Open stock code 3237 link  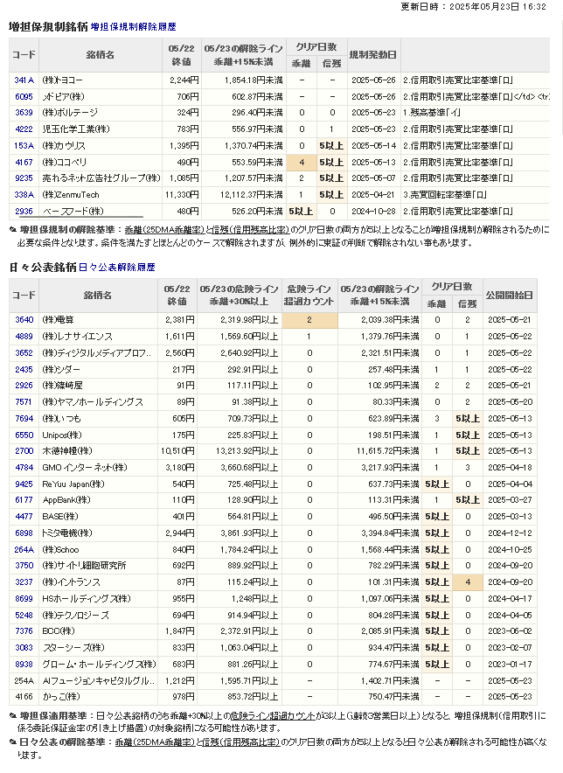[x=24, y=582]
